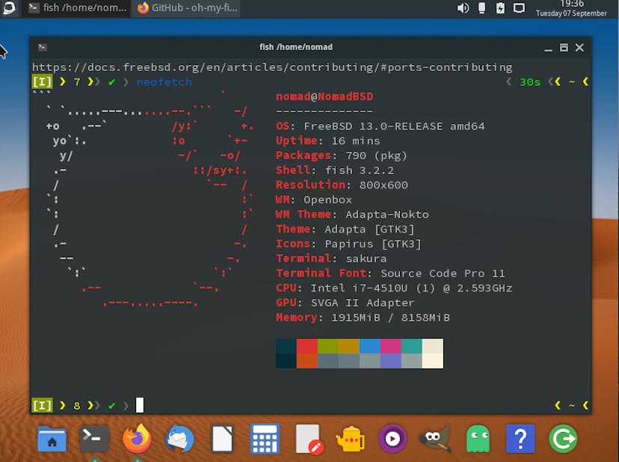Switch to the GitHub oh-my-fish taskbar entry
Viewport: 619px width, 462px height.
click(x=187, y=9)
